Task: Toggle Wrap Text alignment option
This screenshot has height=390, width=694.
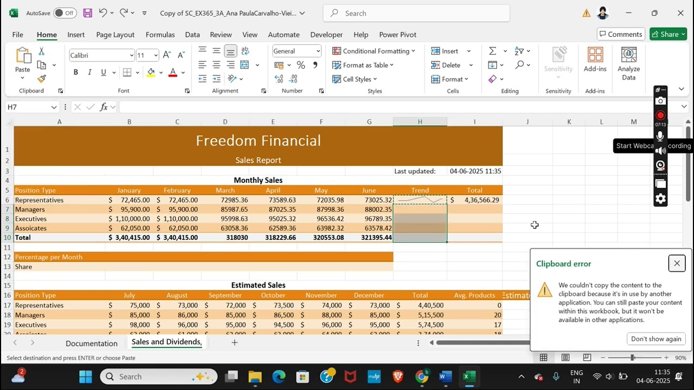Action: pyautogui.click(x=245, y=51)
